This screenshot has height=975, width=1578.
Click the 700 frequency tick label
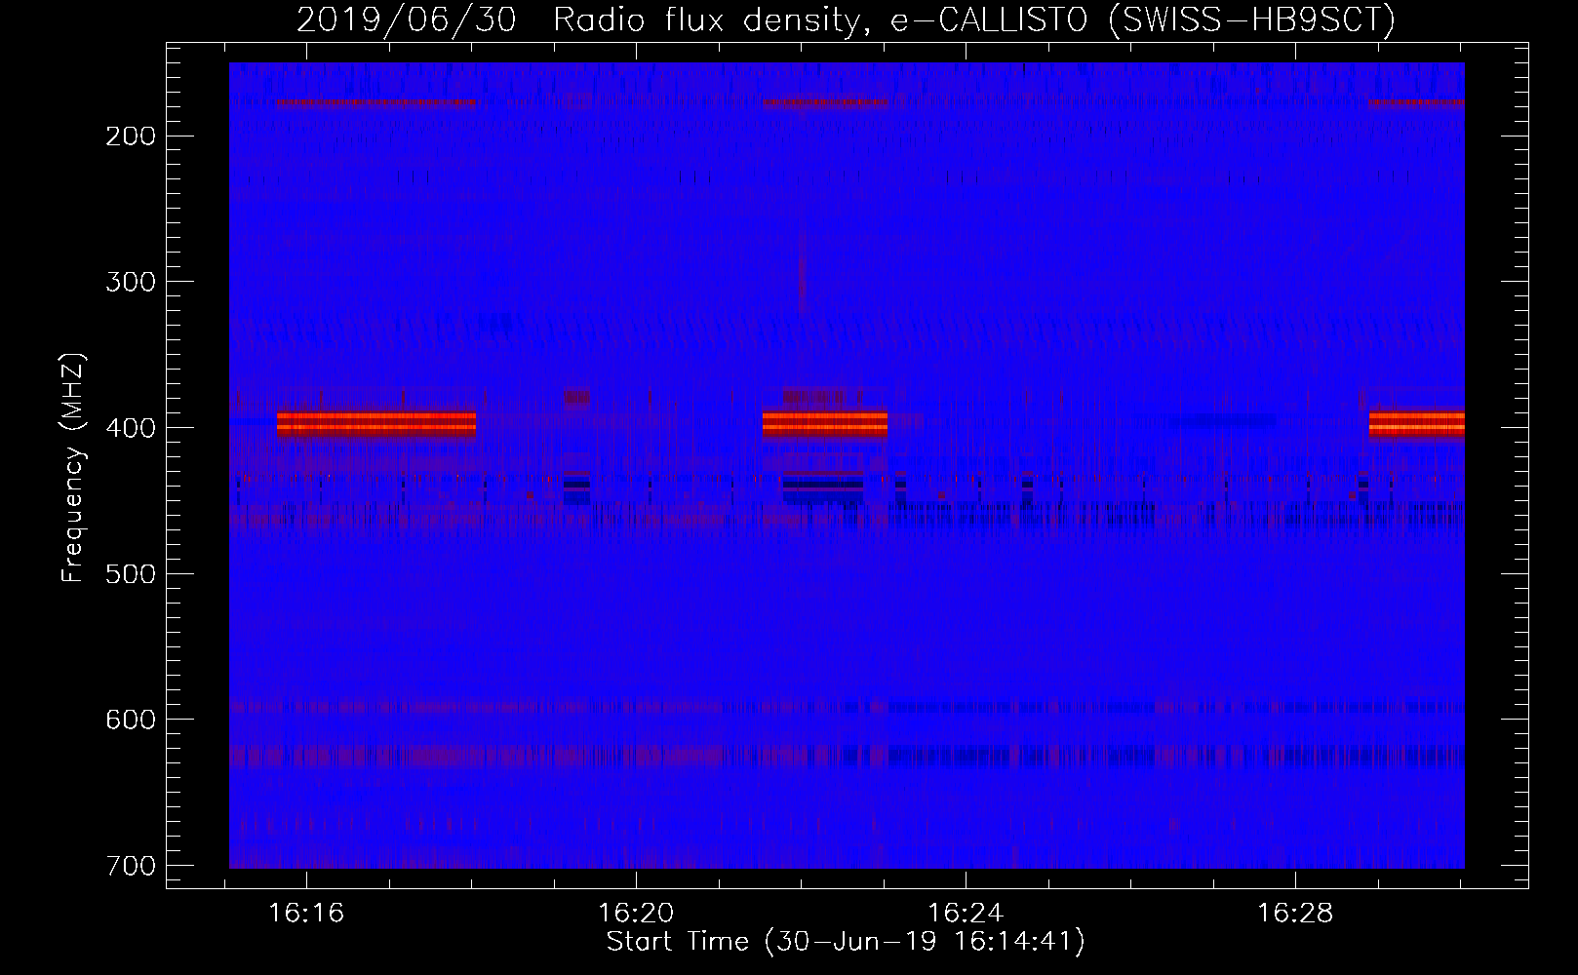[129, 866]
